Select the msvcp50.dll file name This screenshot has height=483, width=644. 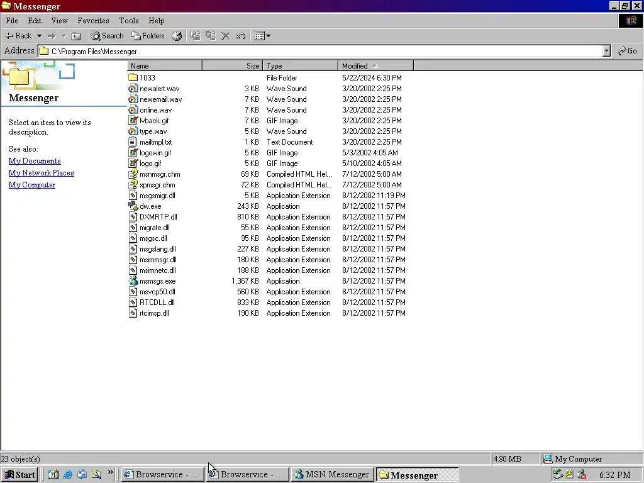[157, 292]
